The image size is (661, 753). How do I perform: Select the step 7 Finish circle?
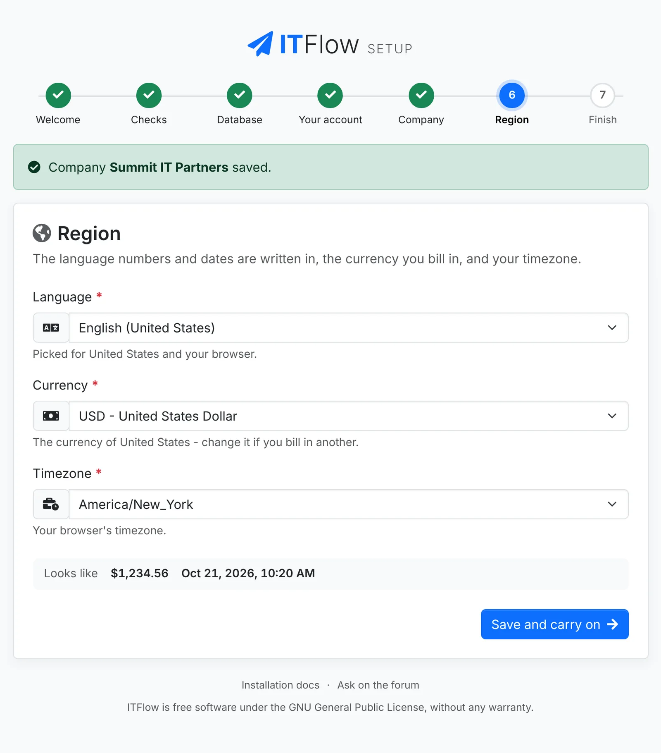click(602, 95)
